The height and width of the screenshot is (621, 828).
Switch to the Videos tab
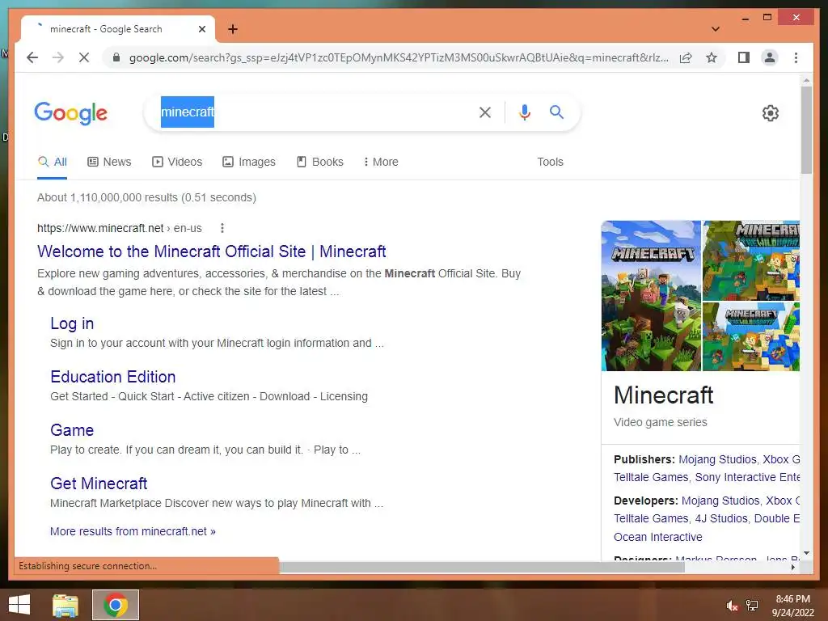point(177,162)
